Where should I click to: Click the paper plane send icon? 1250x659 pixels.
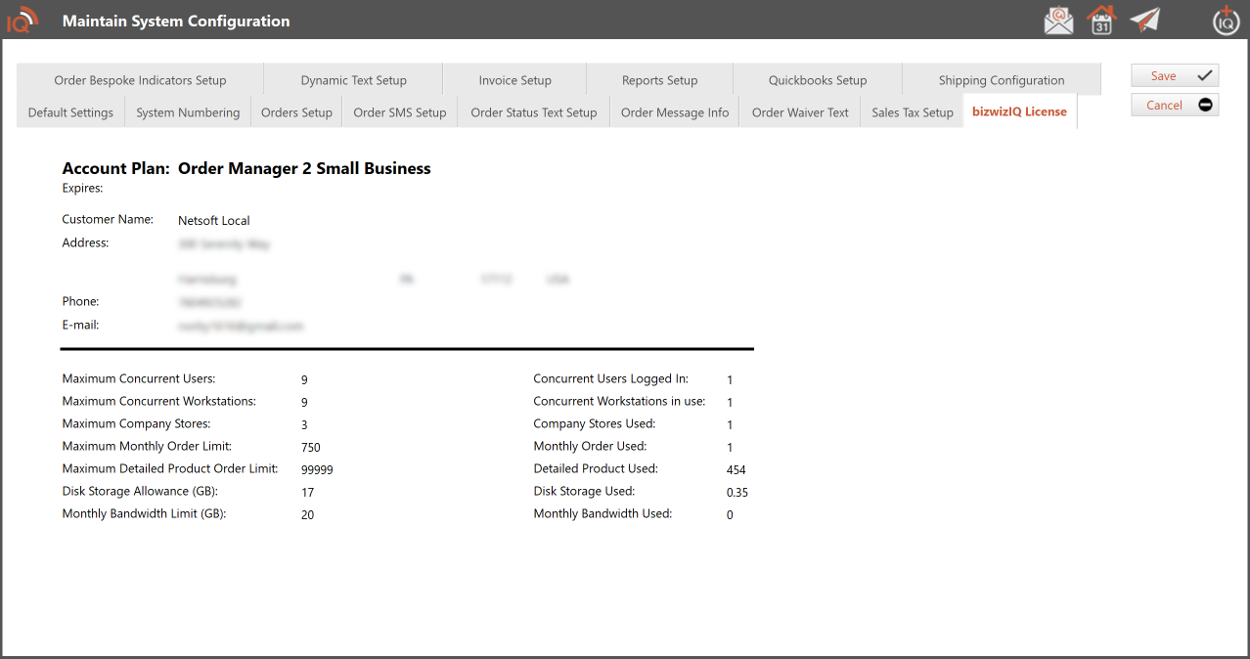1144,20
